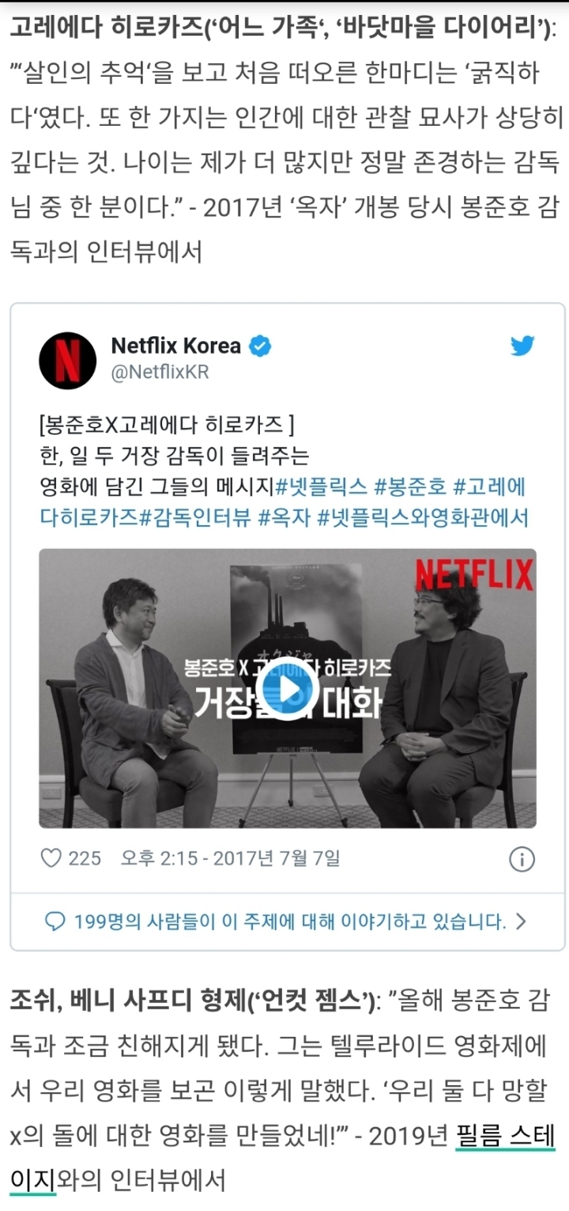The width and height of the screenshot is (569, 1211).
Task: Open the #감독인터뷰 hashtag
Action: point(195,518)
